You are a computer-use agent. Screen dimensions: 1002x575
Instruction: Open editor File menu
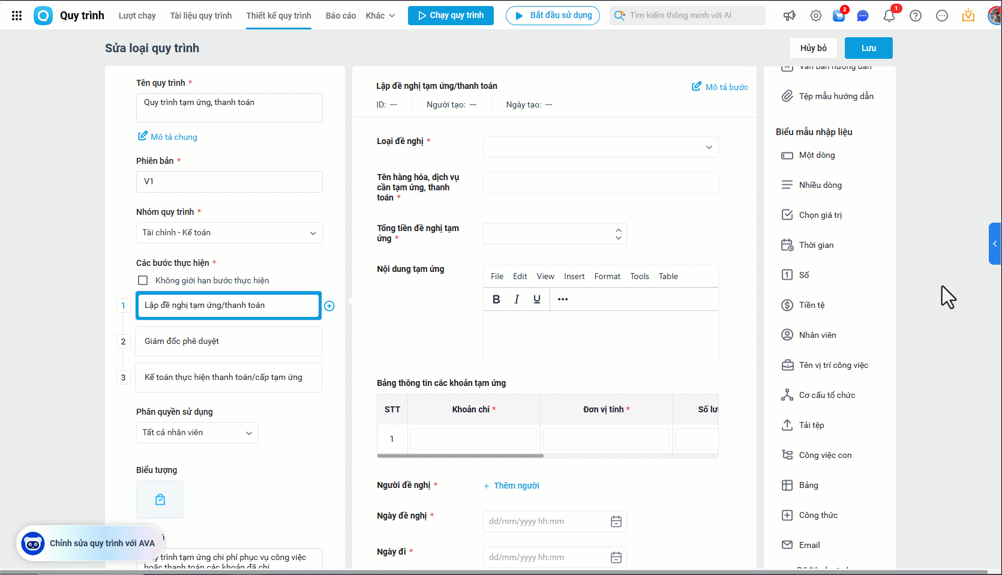click(497, 276)
